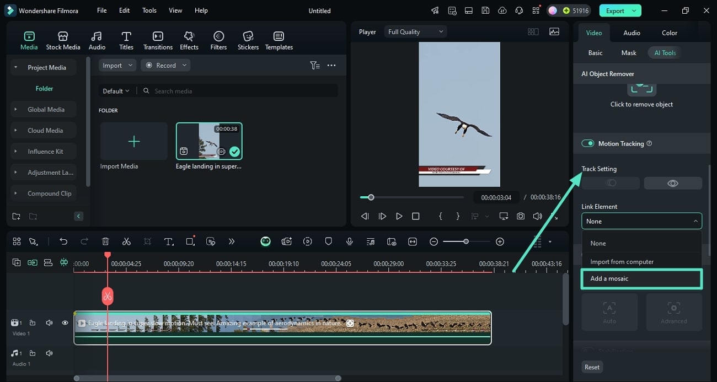Open the Audio library panel
Viewport: 717px width, 382px height.
pyautogui.click(x=97, y=40)
